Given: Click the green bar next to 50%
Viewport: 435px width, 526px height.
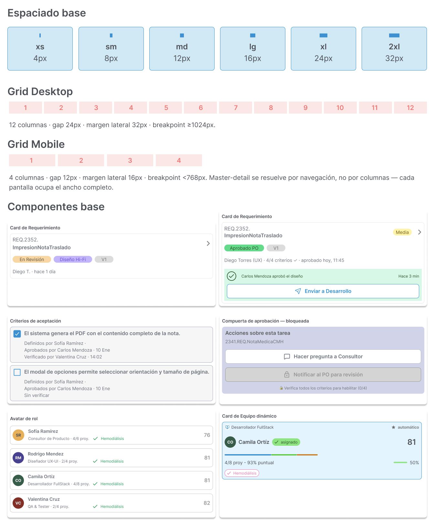Looking at the screenshot, I should click(400, 463).
